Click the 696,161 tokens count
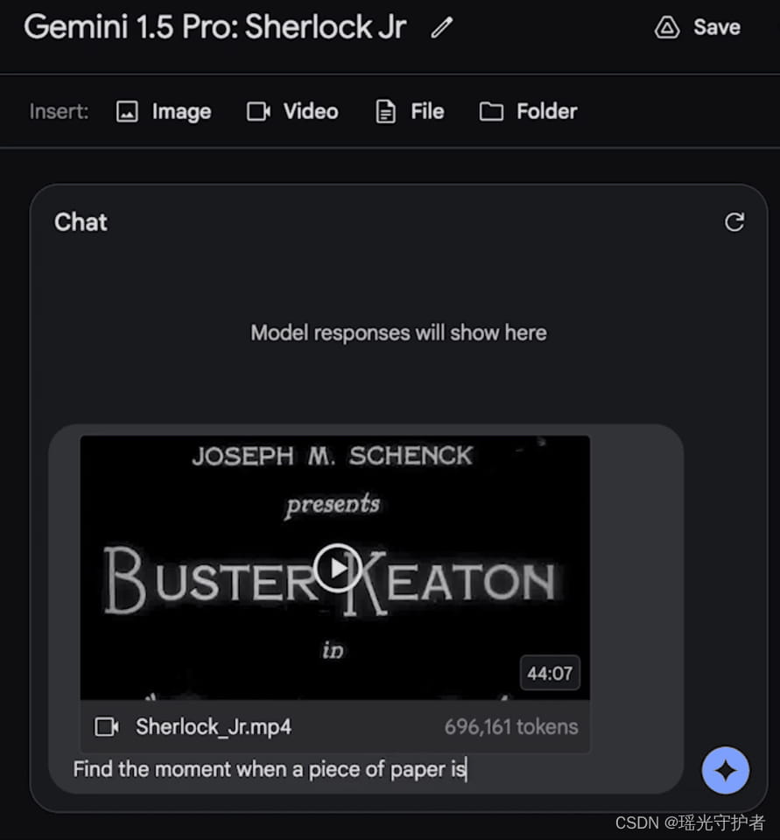Screen dimensions: 780x840 511,727
